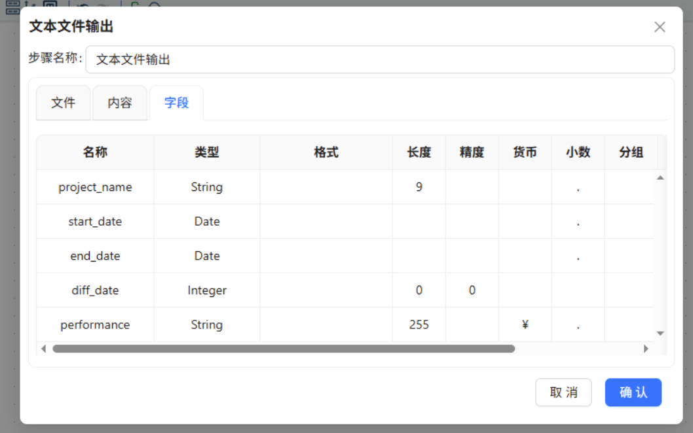Click the length 0 cell of diff_date
Viewport: 693px width, 433px height.
coord(419,290)
